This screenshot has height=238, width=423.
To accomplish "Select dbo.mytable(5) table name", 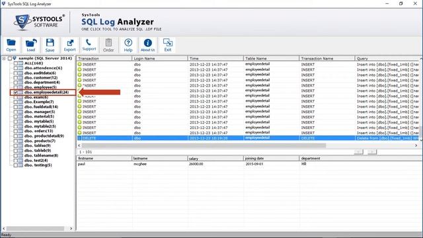I will click(39, 122).
